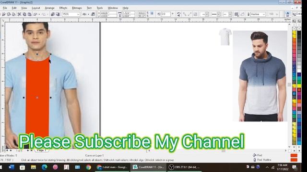
Task: Click the vertical scrollbar down arrow
Action: 289,147
